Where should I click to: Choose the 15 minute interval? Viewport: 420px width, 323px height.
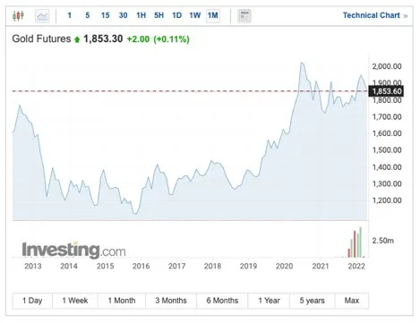coord(105,15)
